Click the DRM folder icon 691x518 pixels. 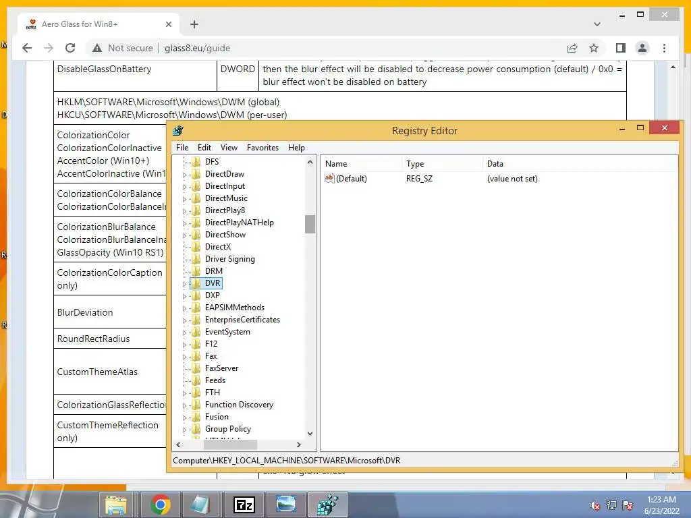point(196,271)
